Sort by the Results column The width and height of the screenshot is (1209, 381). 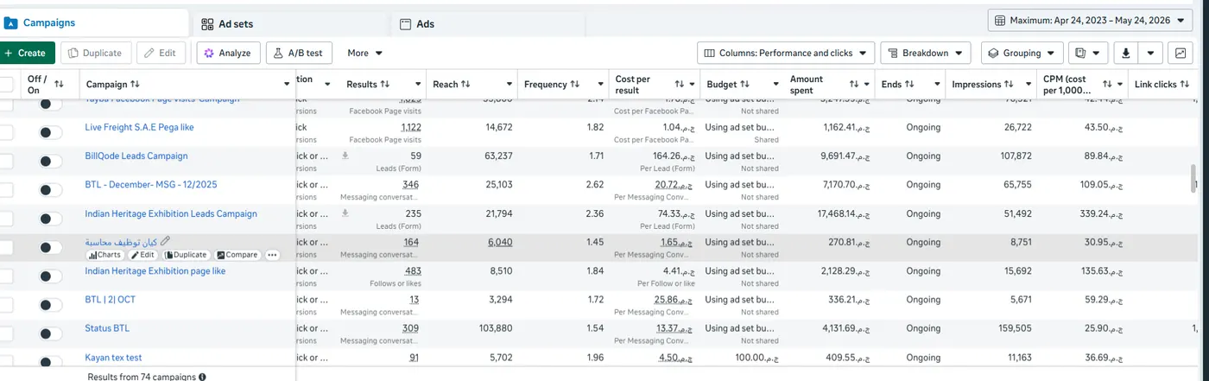pos(385,84)
